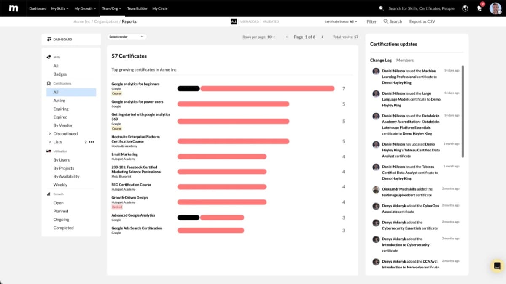Click Daniel Nilsson's avatar on the Large Language Models entry
The height and width of the screenshot is (284, 506).
[x=376, y=93]
